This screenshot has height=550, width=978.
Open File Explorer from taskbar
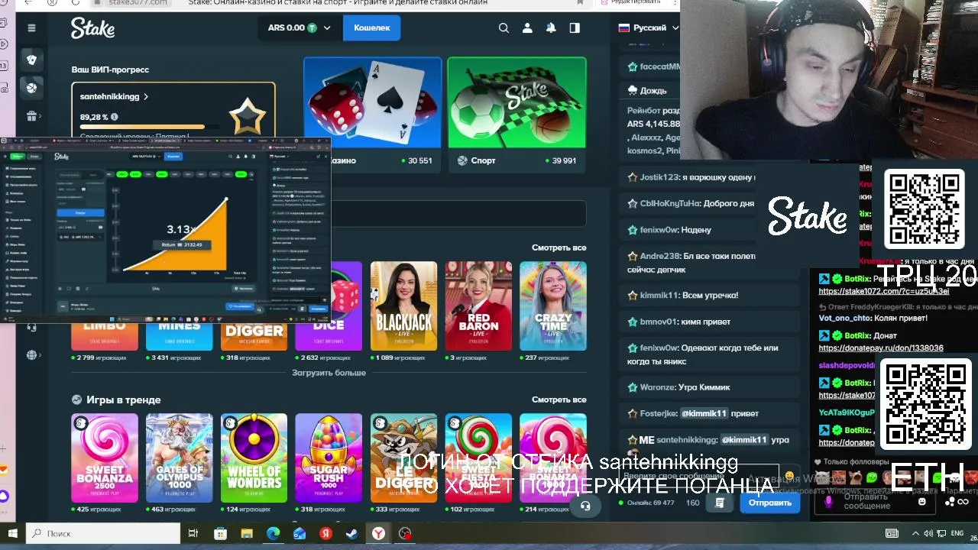[246, 533]
